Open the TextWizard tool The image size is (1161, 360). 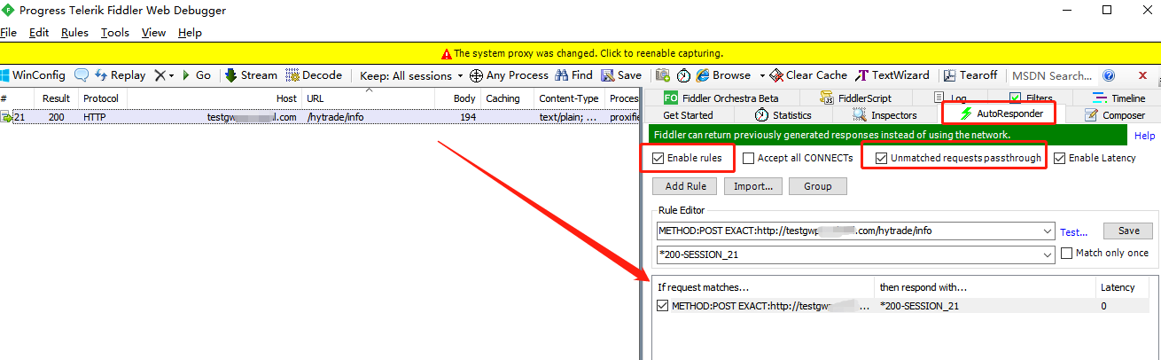click(892, 75)
